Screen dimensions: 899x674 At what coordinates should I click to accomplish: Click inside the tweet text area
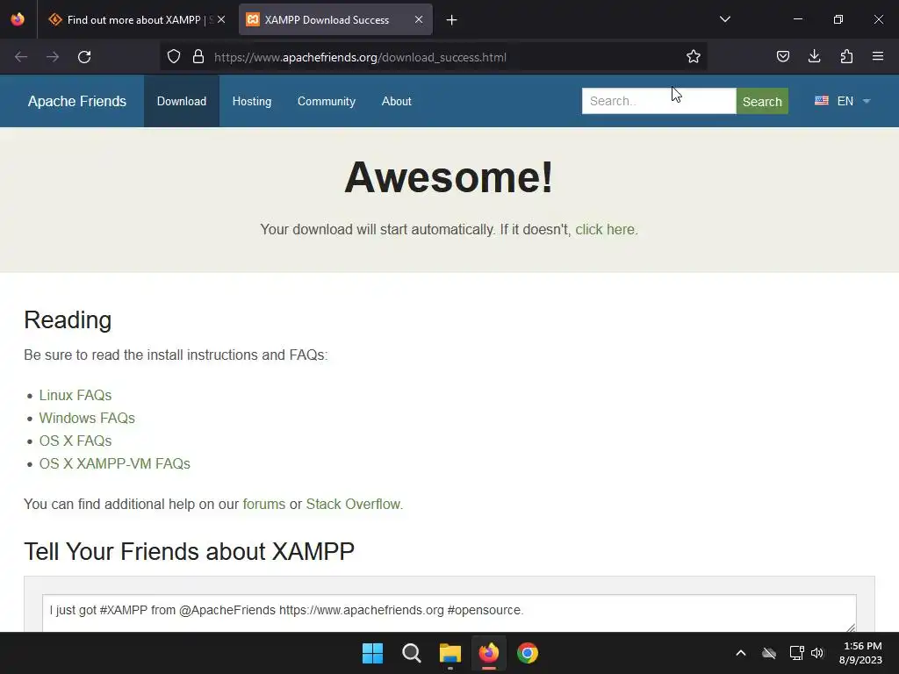click(449, 613)
